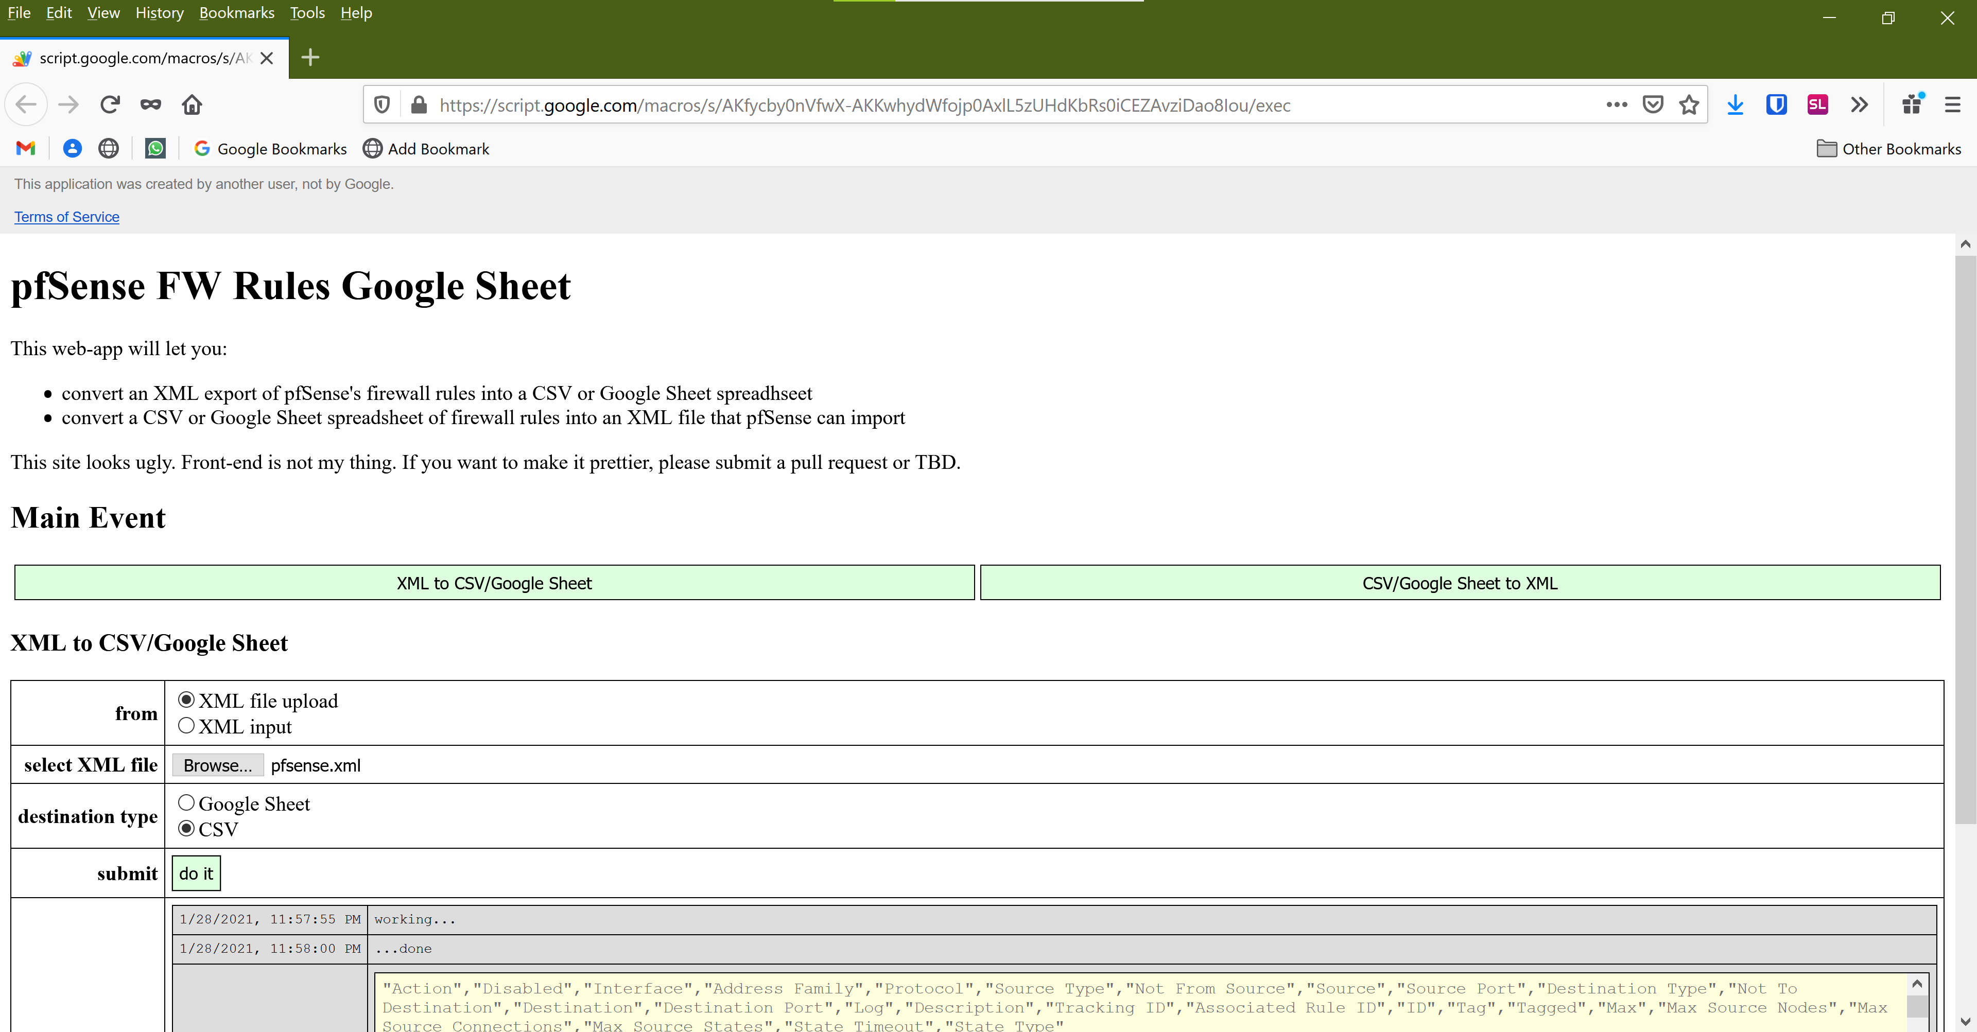Show tracking protection shield info
This screenshot has height=1032, width=1977.
tap(381, 105)
